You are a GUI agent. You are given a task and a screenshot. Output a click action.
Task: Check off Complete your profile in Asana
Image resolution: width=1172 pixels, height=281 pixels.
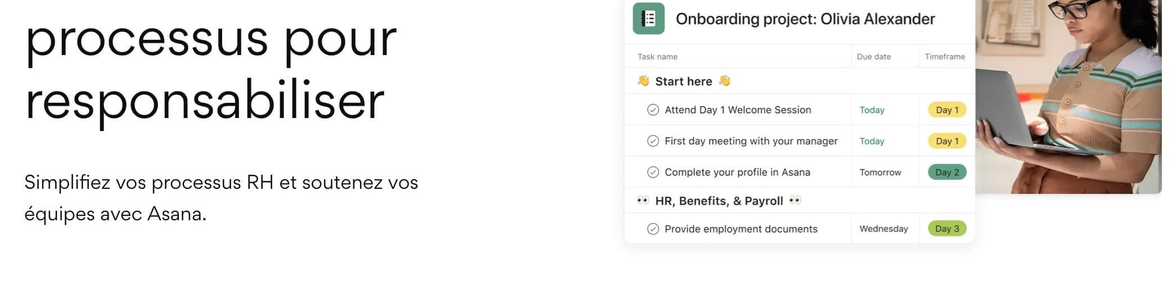(653, 172)
